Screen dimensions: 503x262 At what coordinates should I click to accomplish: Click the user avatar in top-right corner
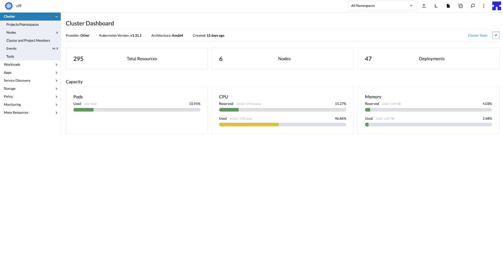(496, 6)
